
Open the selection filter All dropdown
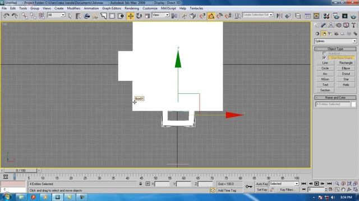coord(56,15)
